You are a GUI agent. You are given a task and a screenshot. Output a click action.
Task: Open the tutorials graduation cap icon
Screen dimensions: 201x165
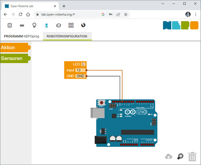[59, 25]
